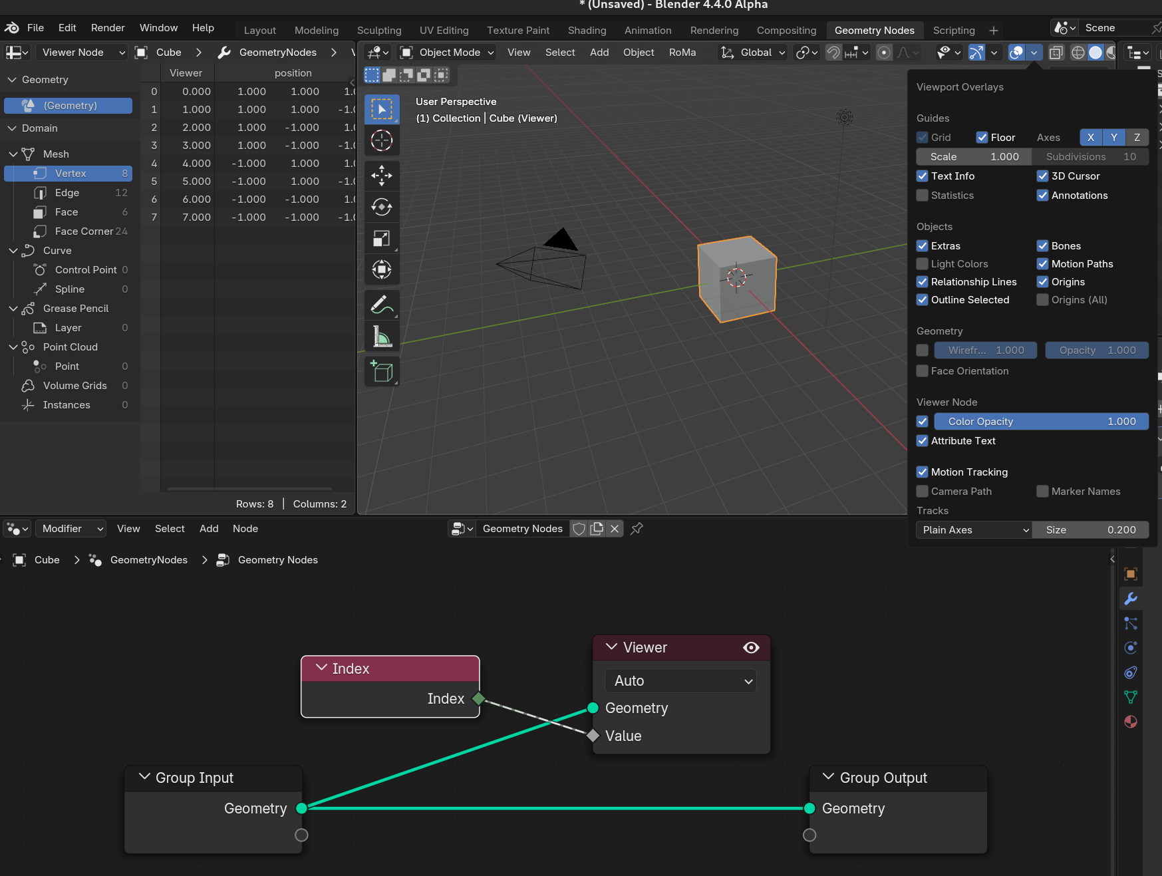Select the Measure tool icon
Image resolution: width=1162 pixels, height=876 pixels.
click(382, 337)
